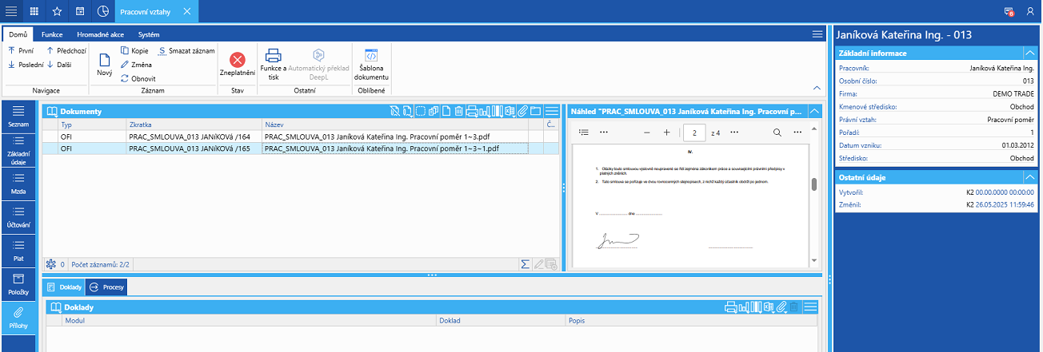1043x352 pixels.
Task: Go to Předchozí record
Action: coord(66,50)
